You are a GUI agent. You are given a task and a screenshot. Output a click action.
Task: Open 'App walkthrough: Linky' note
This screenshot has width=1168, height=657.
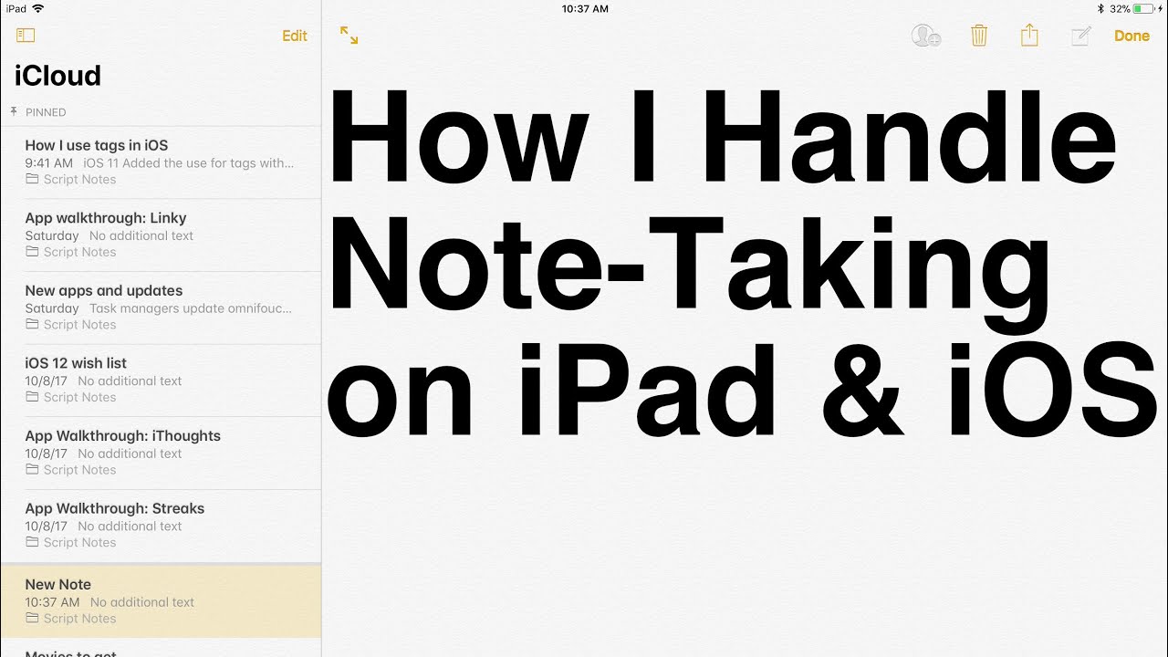[x=161, y=235]
